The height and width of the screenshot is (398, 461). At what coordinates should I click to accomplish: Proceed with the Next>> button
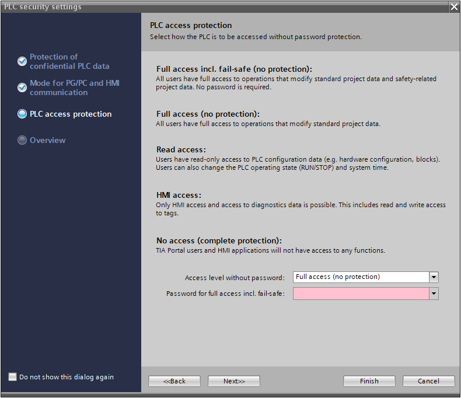pos(234,381)
